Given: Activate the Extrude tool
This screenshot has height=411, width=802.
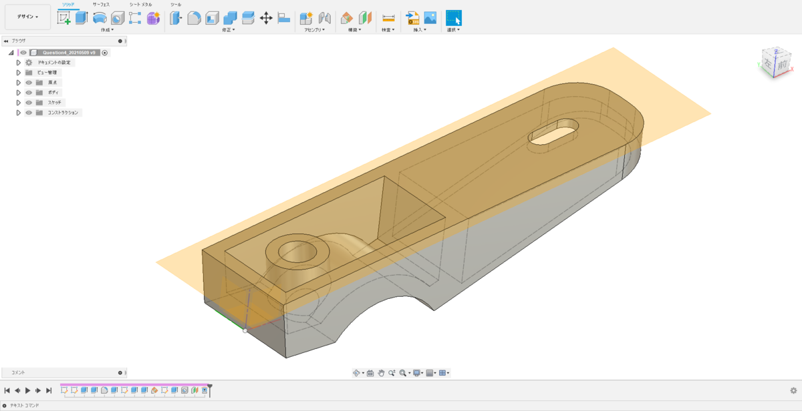Looking at the screenshot, I should pos(82,18).
